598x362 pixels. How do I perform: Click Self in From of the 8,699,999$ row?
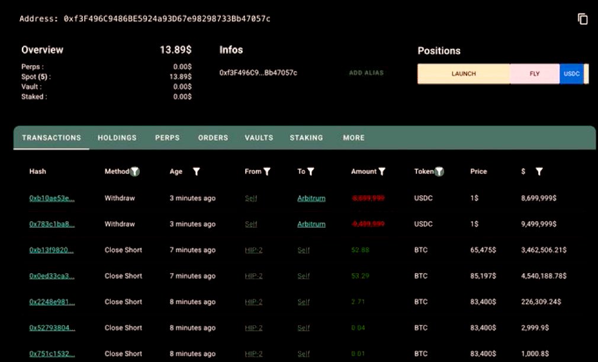(251, 198)
